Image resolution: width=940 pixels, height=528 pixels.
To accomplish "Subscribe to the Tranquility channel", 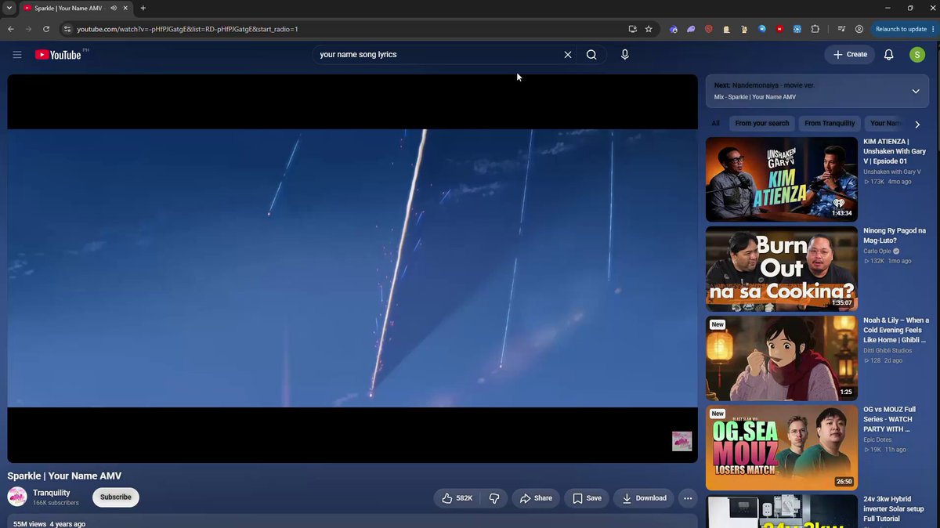I will tap(116, 497).
